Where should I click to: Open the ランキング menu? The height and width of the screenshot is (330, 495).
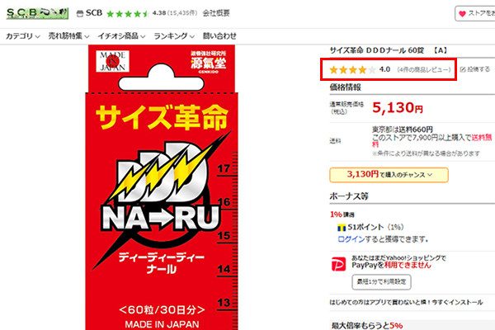tap(173, 36)
